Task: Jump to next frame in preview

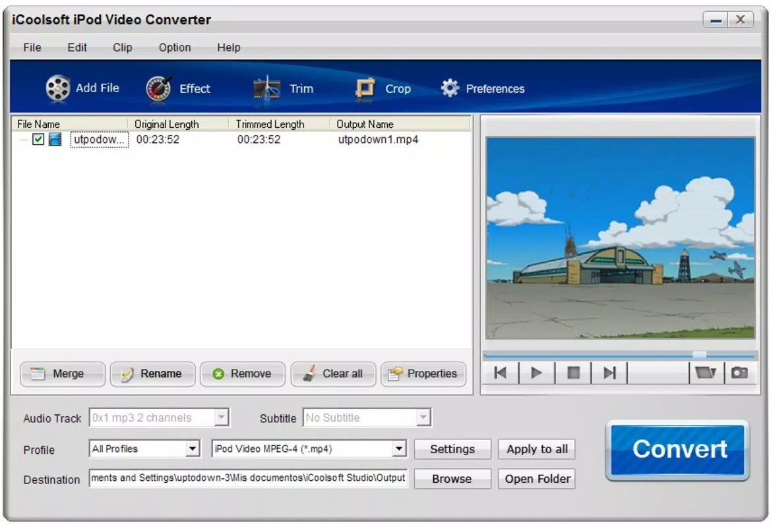Action: [x=609, y=373]
